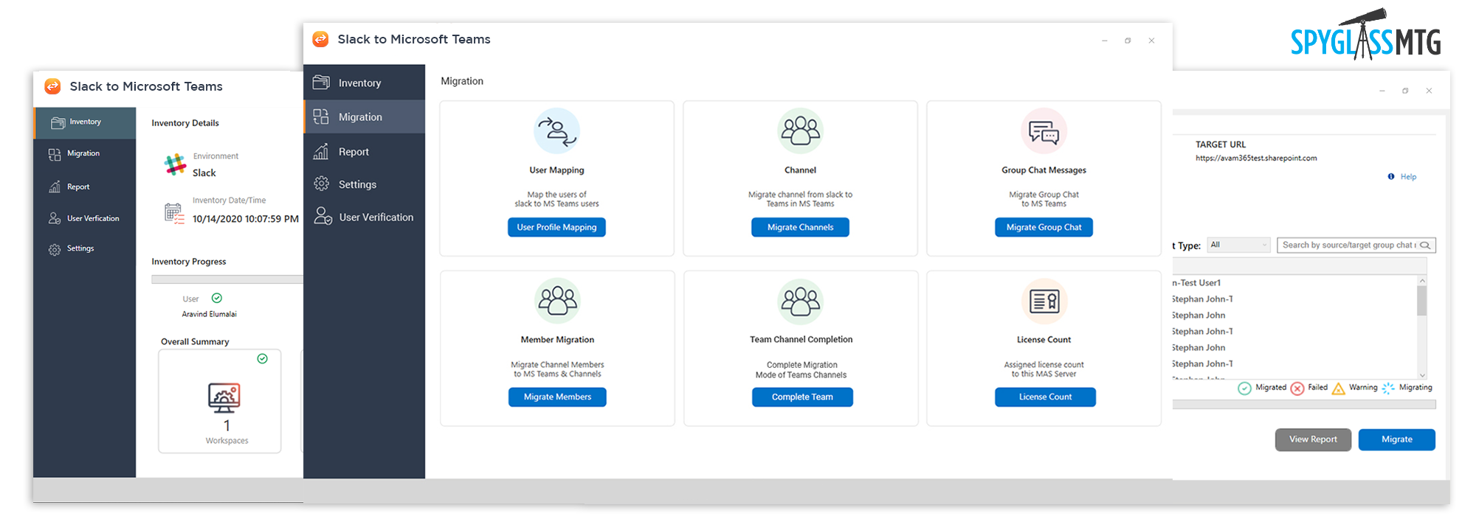The width and height of the screenshot is (1476, 530).
Task: Click the Inventory Progress bar
Action: pos(227,279)
